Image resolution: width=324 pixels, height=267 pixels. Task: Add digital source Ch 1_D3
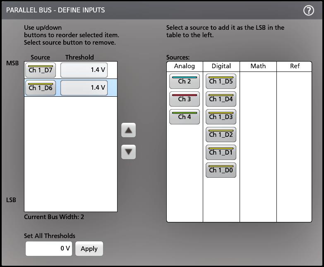tap(221, 117)
